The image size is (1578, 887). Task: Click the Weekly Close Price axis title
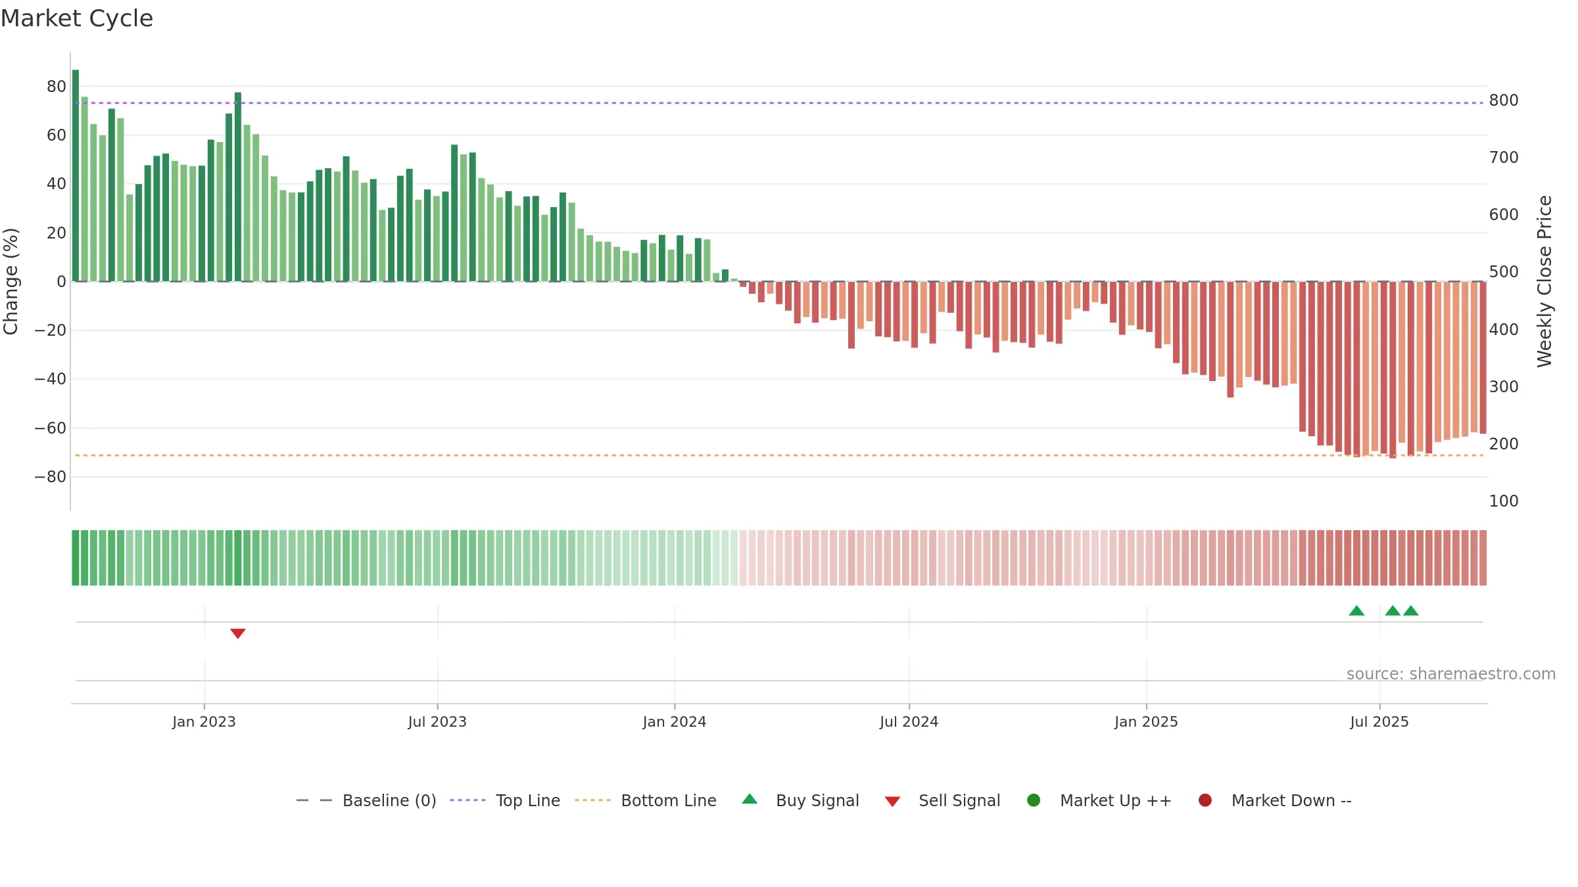[1544, 281]
